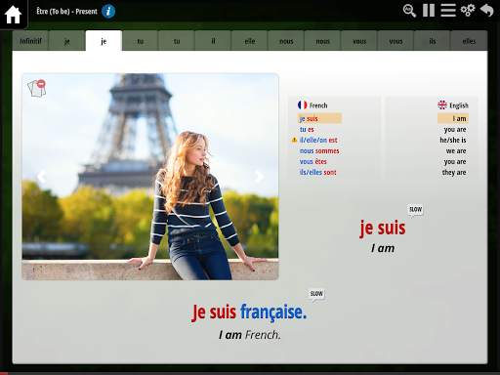500x375 pixels.
Task: Click the Être (To be) - Present title
Action: tap(66, 12)
